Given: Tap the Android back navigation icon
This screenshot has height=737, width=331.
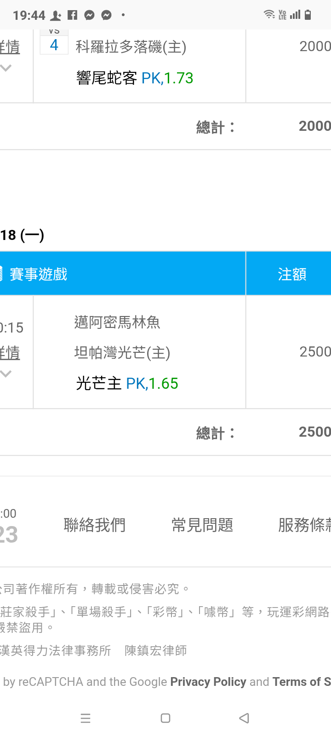Looking at the screenshot, I should pos(244,718).
